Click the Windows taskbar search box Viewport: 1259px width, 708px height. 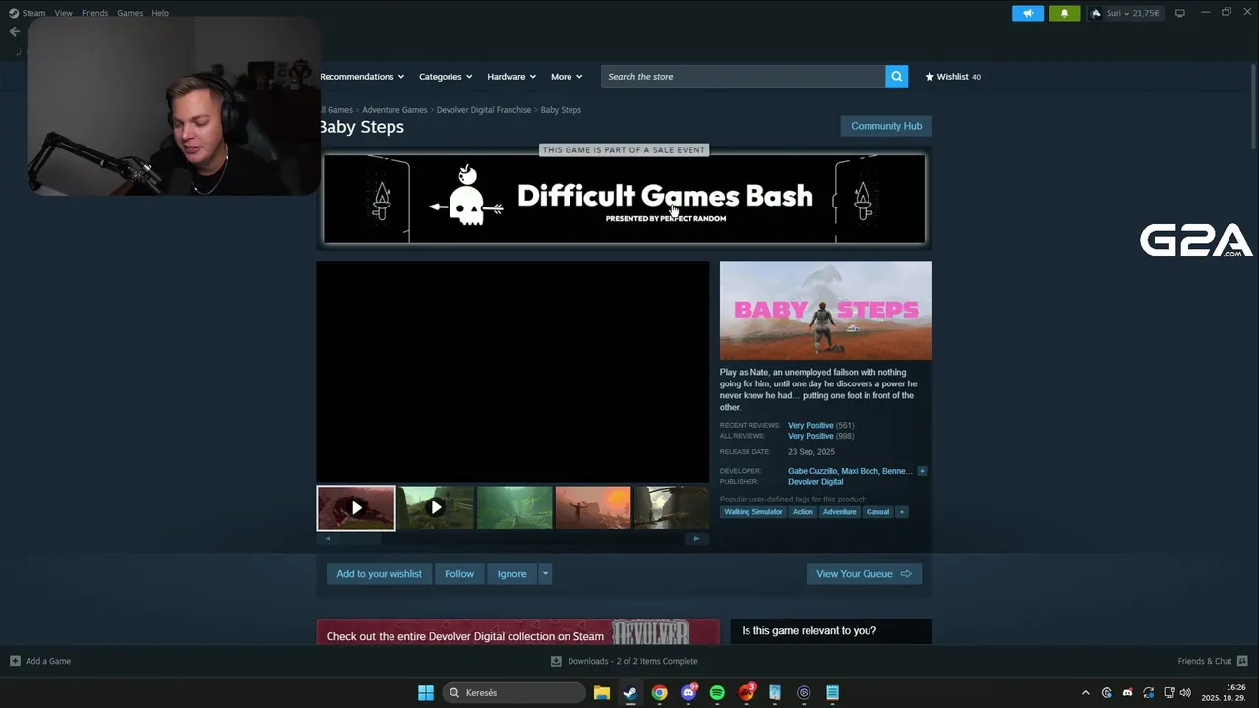514,693
